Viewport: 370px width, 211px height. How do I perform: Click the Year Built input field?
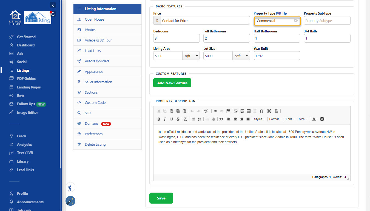point(277,56)
